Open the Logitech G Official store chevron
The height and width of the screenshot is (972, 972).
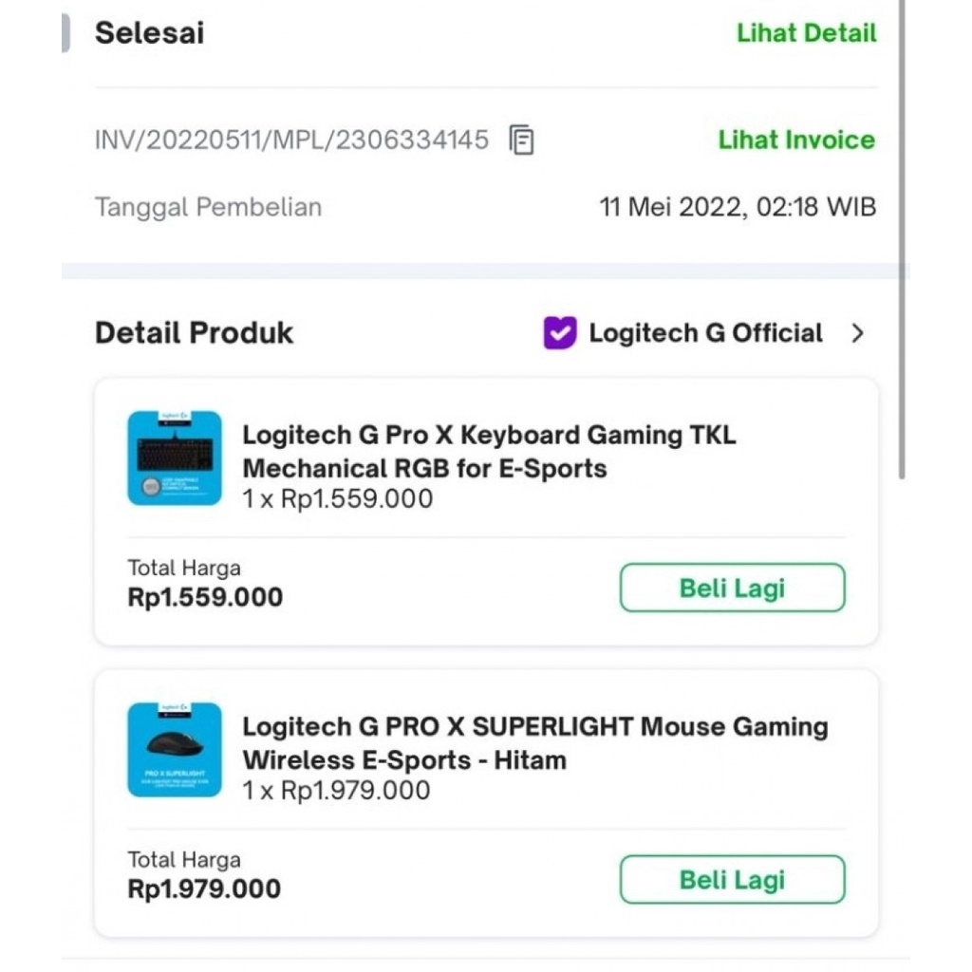tap(857, 333)
